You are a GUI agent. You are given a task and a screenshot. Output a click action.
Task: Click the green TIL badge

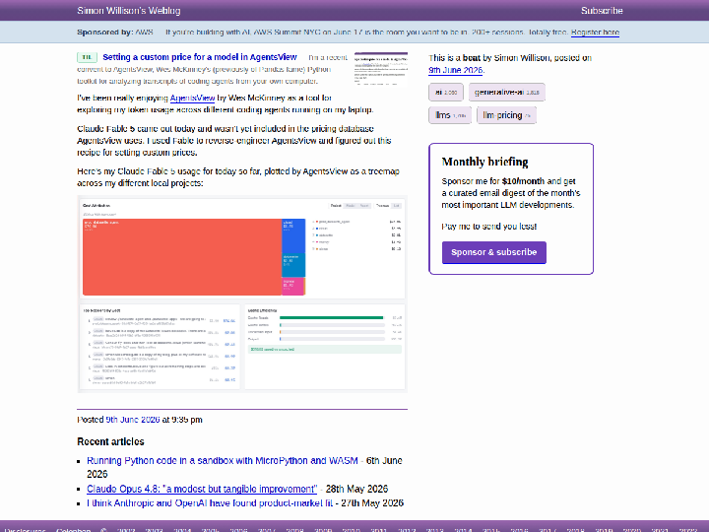[x=87, y=57]
